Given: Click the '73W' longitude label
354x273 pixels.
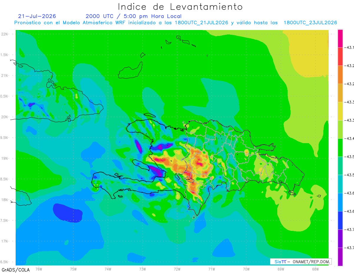Looking at the screenshot, I should point(142,269).
